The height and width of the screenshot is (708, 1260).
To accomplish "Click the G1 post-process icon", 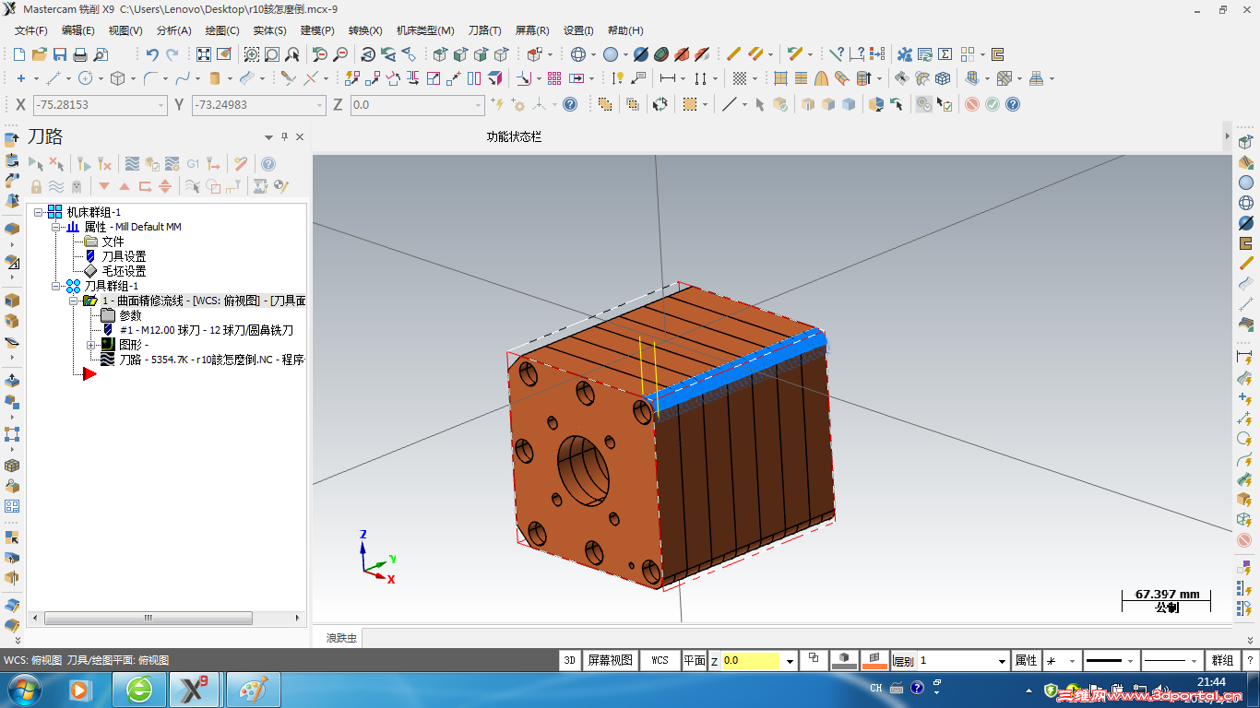I will (x=193, y=164).
